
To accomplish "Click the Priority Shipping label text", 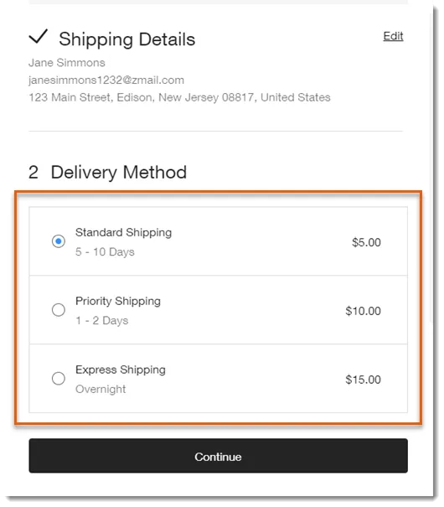I will click(118, 302).
